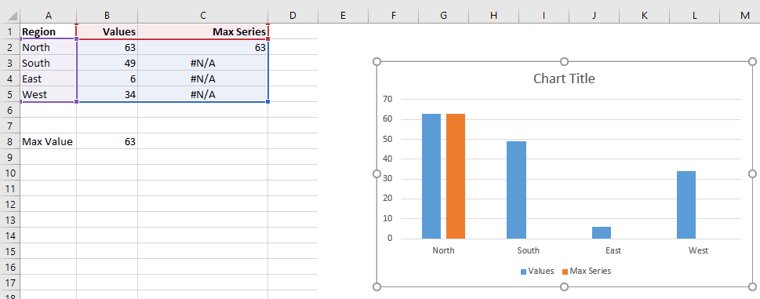
Task: Select the cell containing 49
Action: click(107, 63)
